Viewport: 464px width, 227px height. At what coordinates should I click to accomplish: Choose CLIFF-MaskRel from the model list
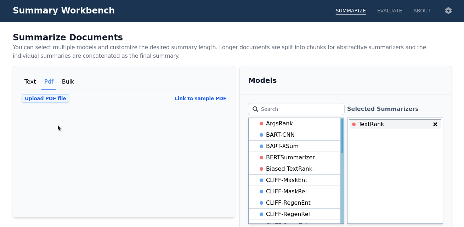[294, 192]
